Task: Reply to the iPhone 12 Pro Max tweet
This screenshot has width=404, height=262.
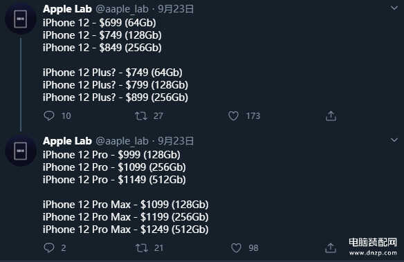Action: click(49, 248)
